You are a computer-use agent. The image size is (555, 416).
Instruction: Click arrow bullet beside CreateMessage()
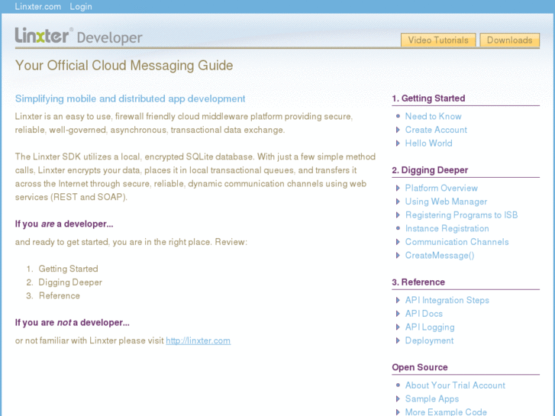[398, 256]
